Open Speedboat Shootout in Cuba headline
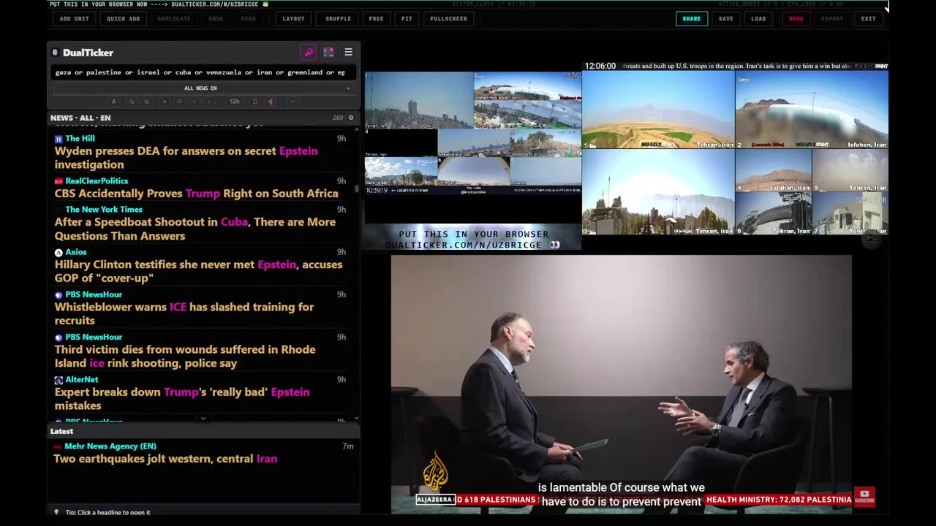Image resolution: width=936 pixels, height=526 pixels. click(195, 229)
